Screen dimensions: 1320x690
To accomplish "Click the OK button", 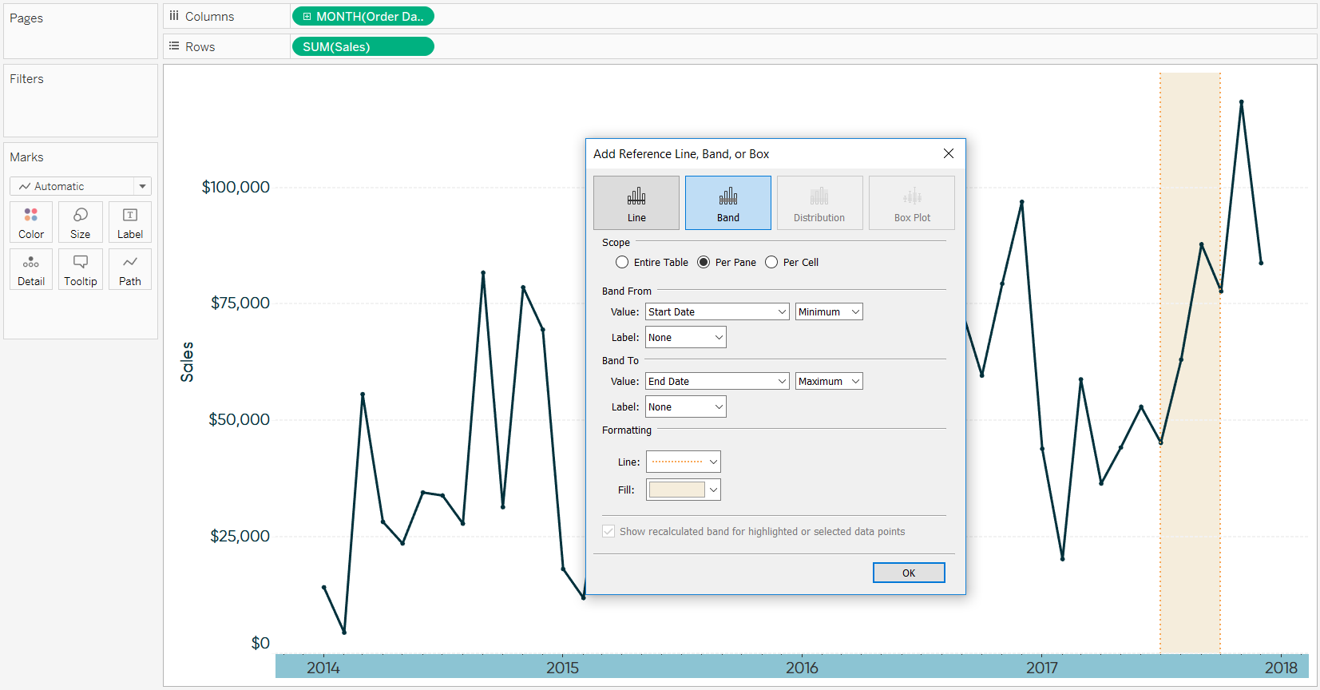I will pos(909,573).
